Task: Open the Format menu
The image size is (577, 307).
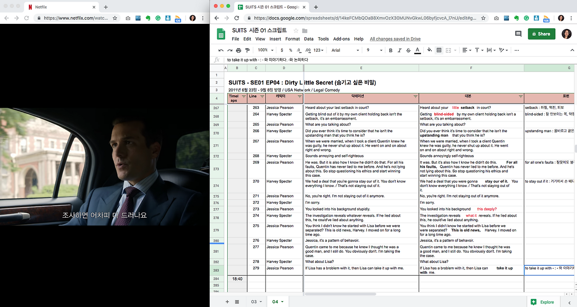Action: [293, 39]
